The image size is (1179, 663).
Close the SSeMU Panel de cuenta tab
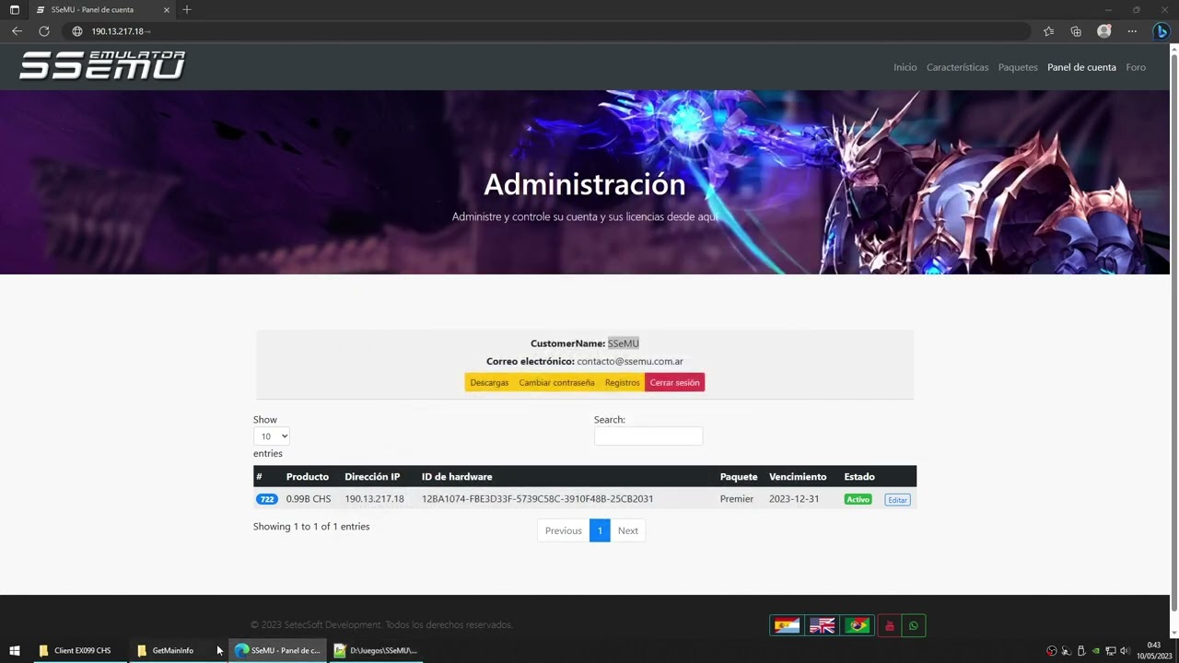(x=166, y=9)
